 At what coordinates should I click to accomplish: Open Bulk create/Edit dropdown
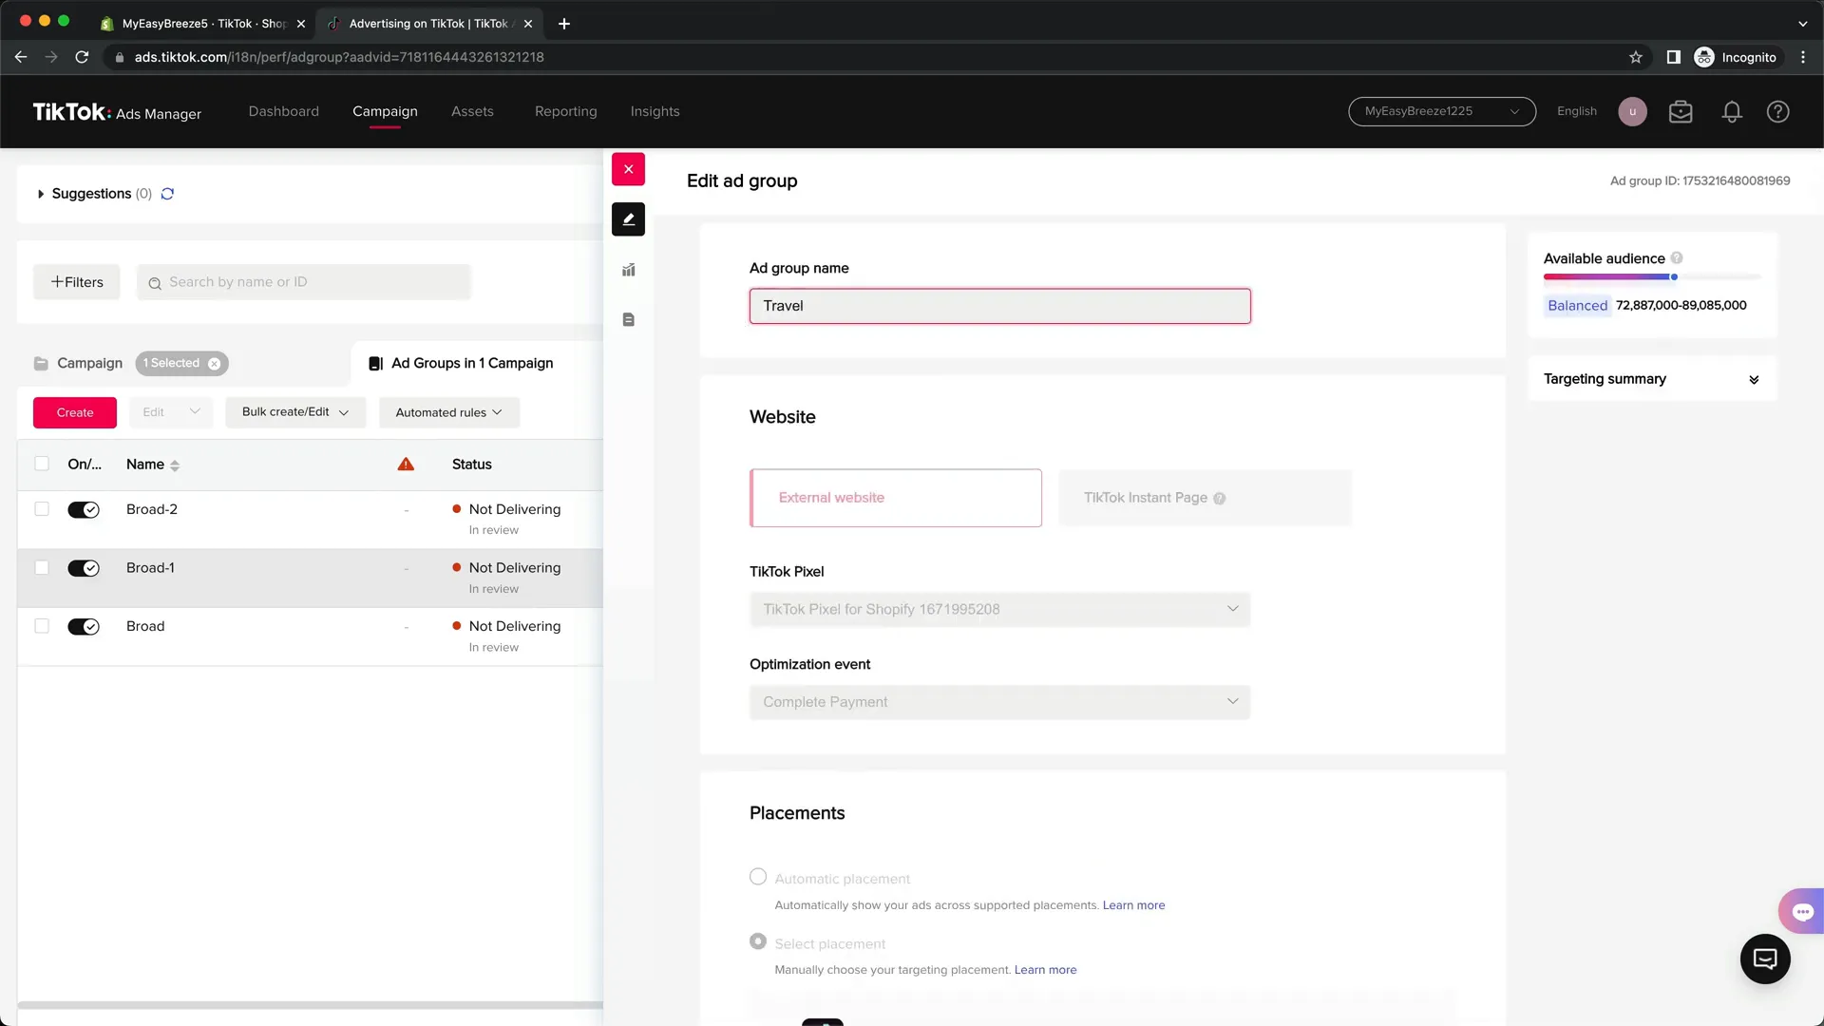[x=295, y=412]
